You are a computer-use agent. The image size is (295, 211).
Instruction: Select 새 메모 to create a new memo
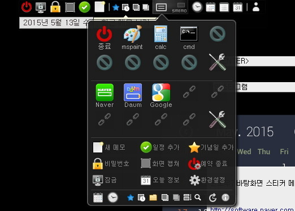click(109, 147)
